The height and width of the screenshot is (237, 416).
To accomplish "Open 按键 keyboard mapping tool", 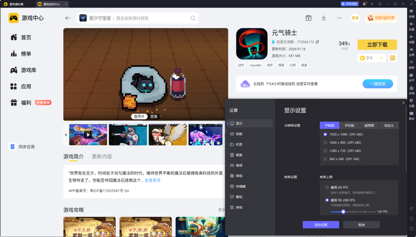I will click(x=411, y=13).
